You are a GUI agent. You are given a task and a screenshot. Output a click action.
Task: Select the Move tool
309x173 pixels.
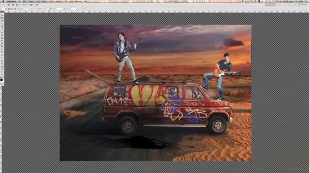[x=2, y=15]
